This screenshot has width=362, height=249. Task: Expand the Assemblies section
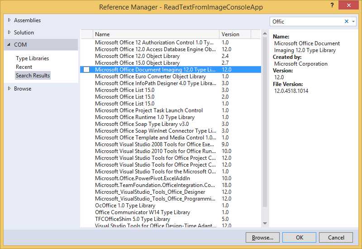tap(9, 20)
